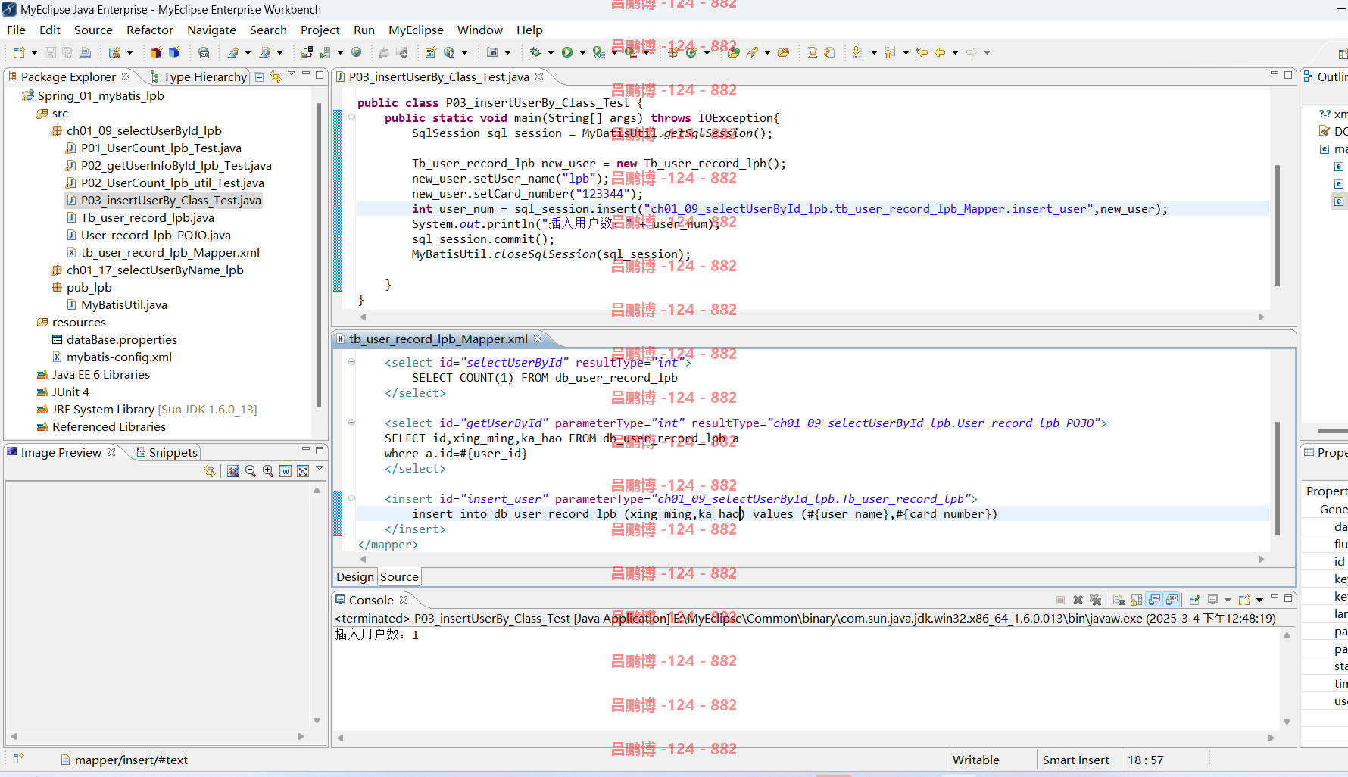Collapse main method fold marker in Java editor

352,117
